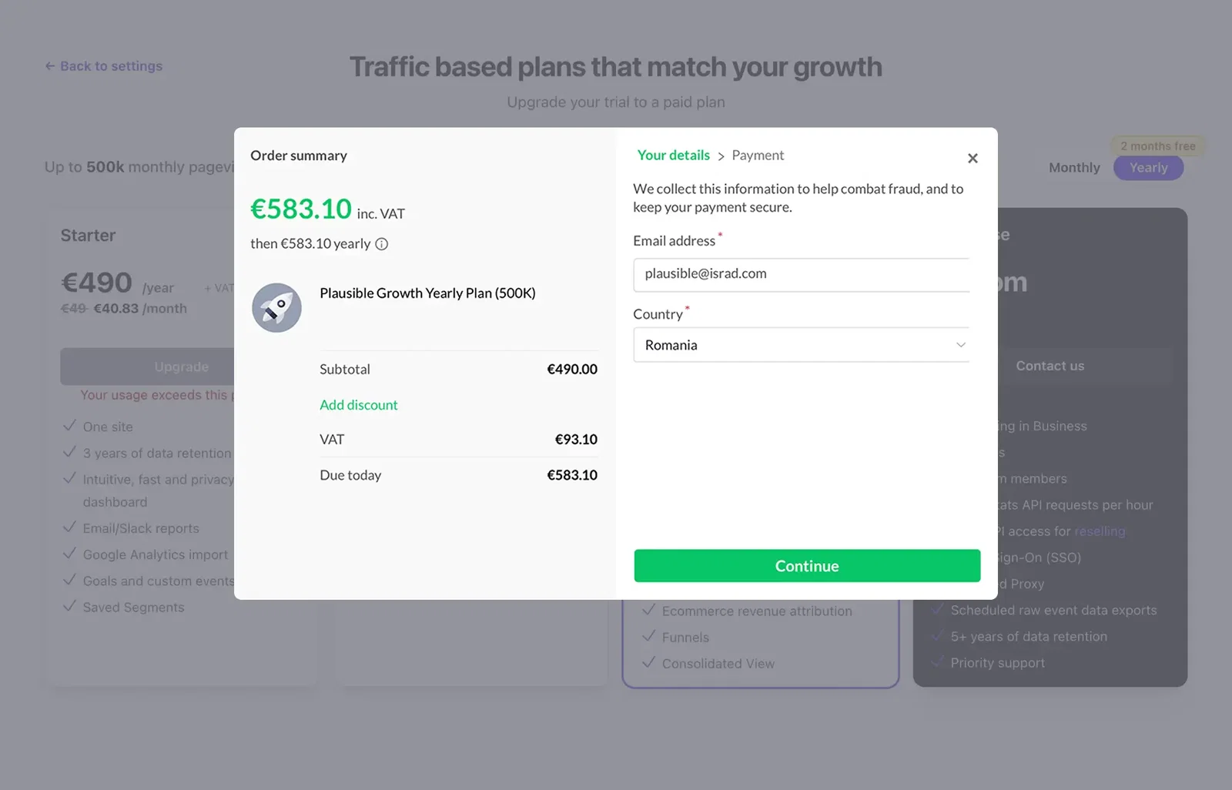
Task: Click the Add discount link
Action: pyautogui.click(x=359, y=405)
